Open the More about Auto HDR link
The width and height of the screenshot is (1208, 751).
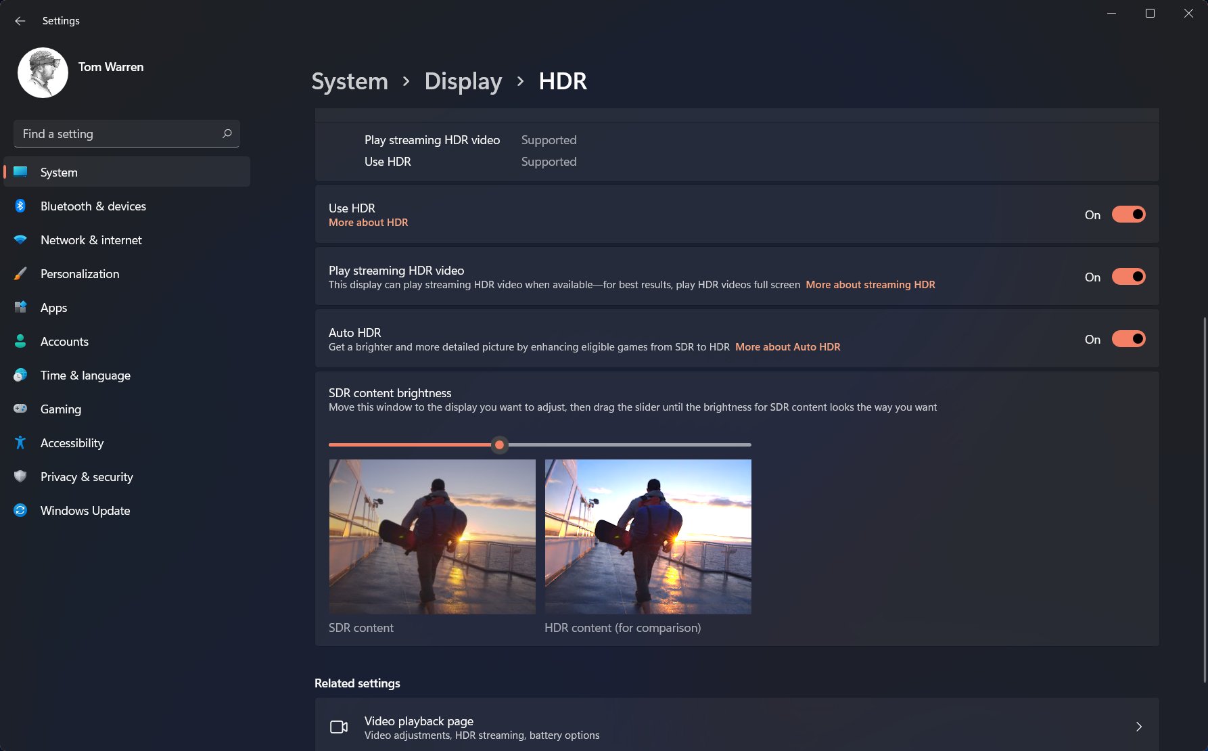787,346
